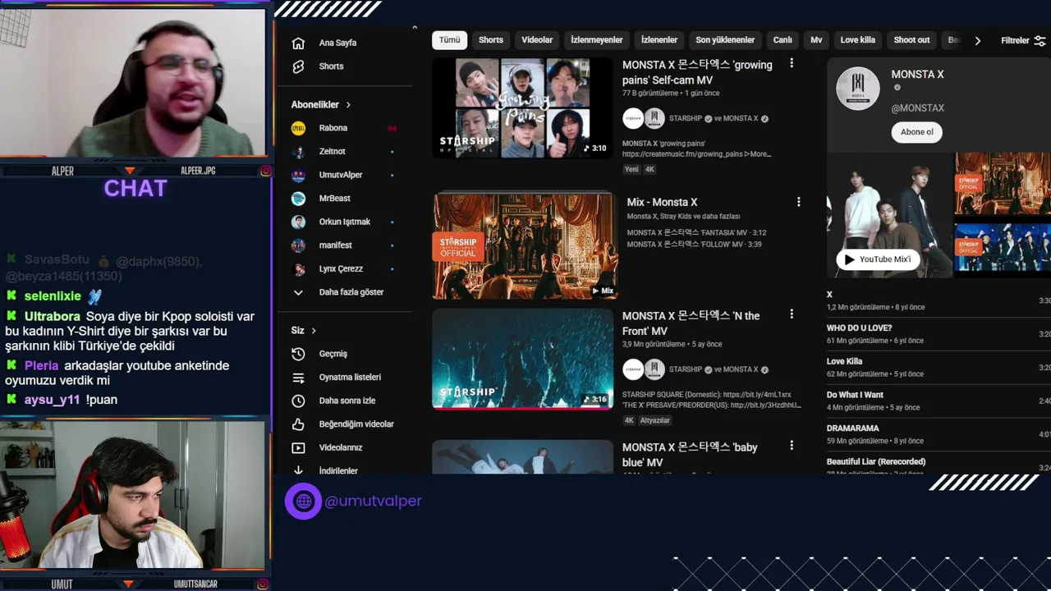
Task: Click MONSTA X round channel logo
Action: pyautogui.click(x=857, y=88)
